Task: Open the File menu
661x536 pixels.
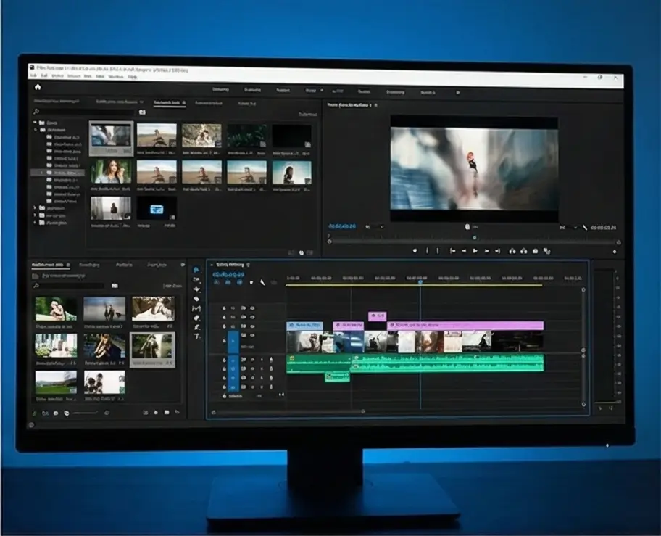Action: coord(33,75)
